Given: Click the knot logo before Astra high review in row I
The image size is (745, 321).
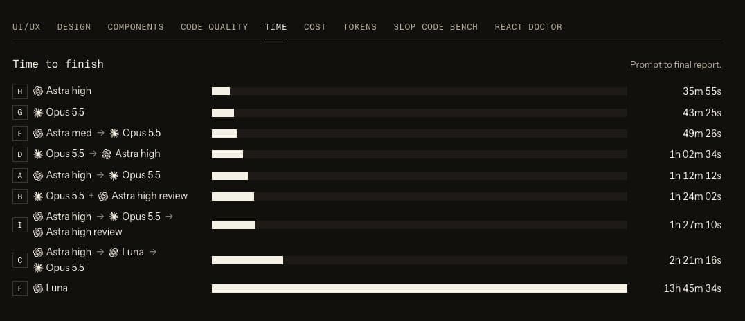Looking at the screenshot, I should click(38, 232).
